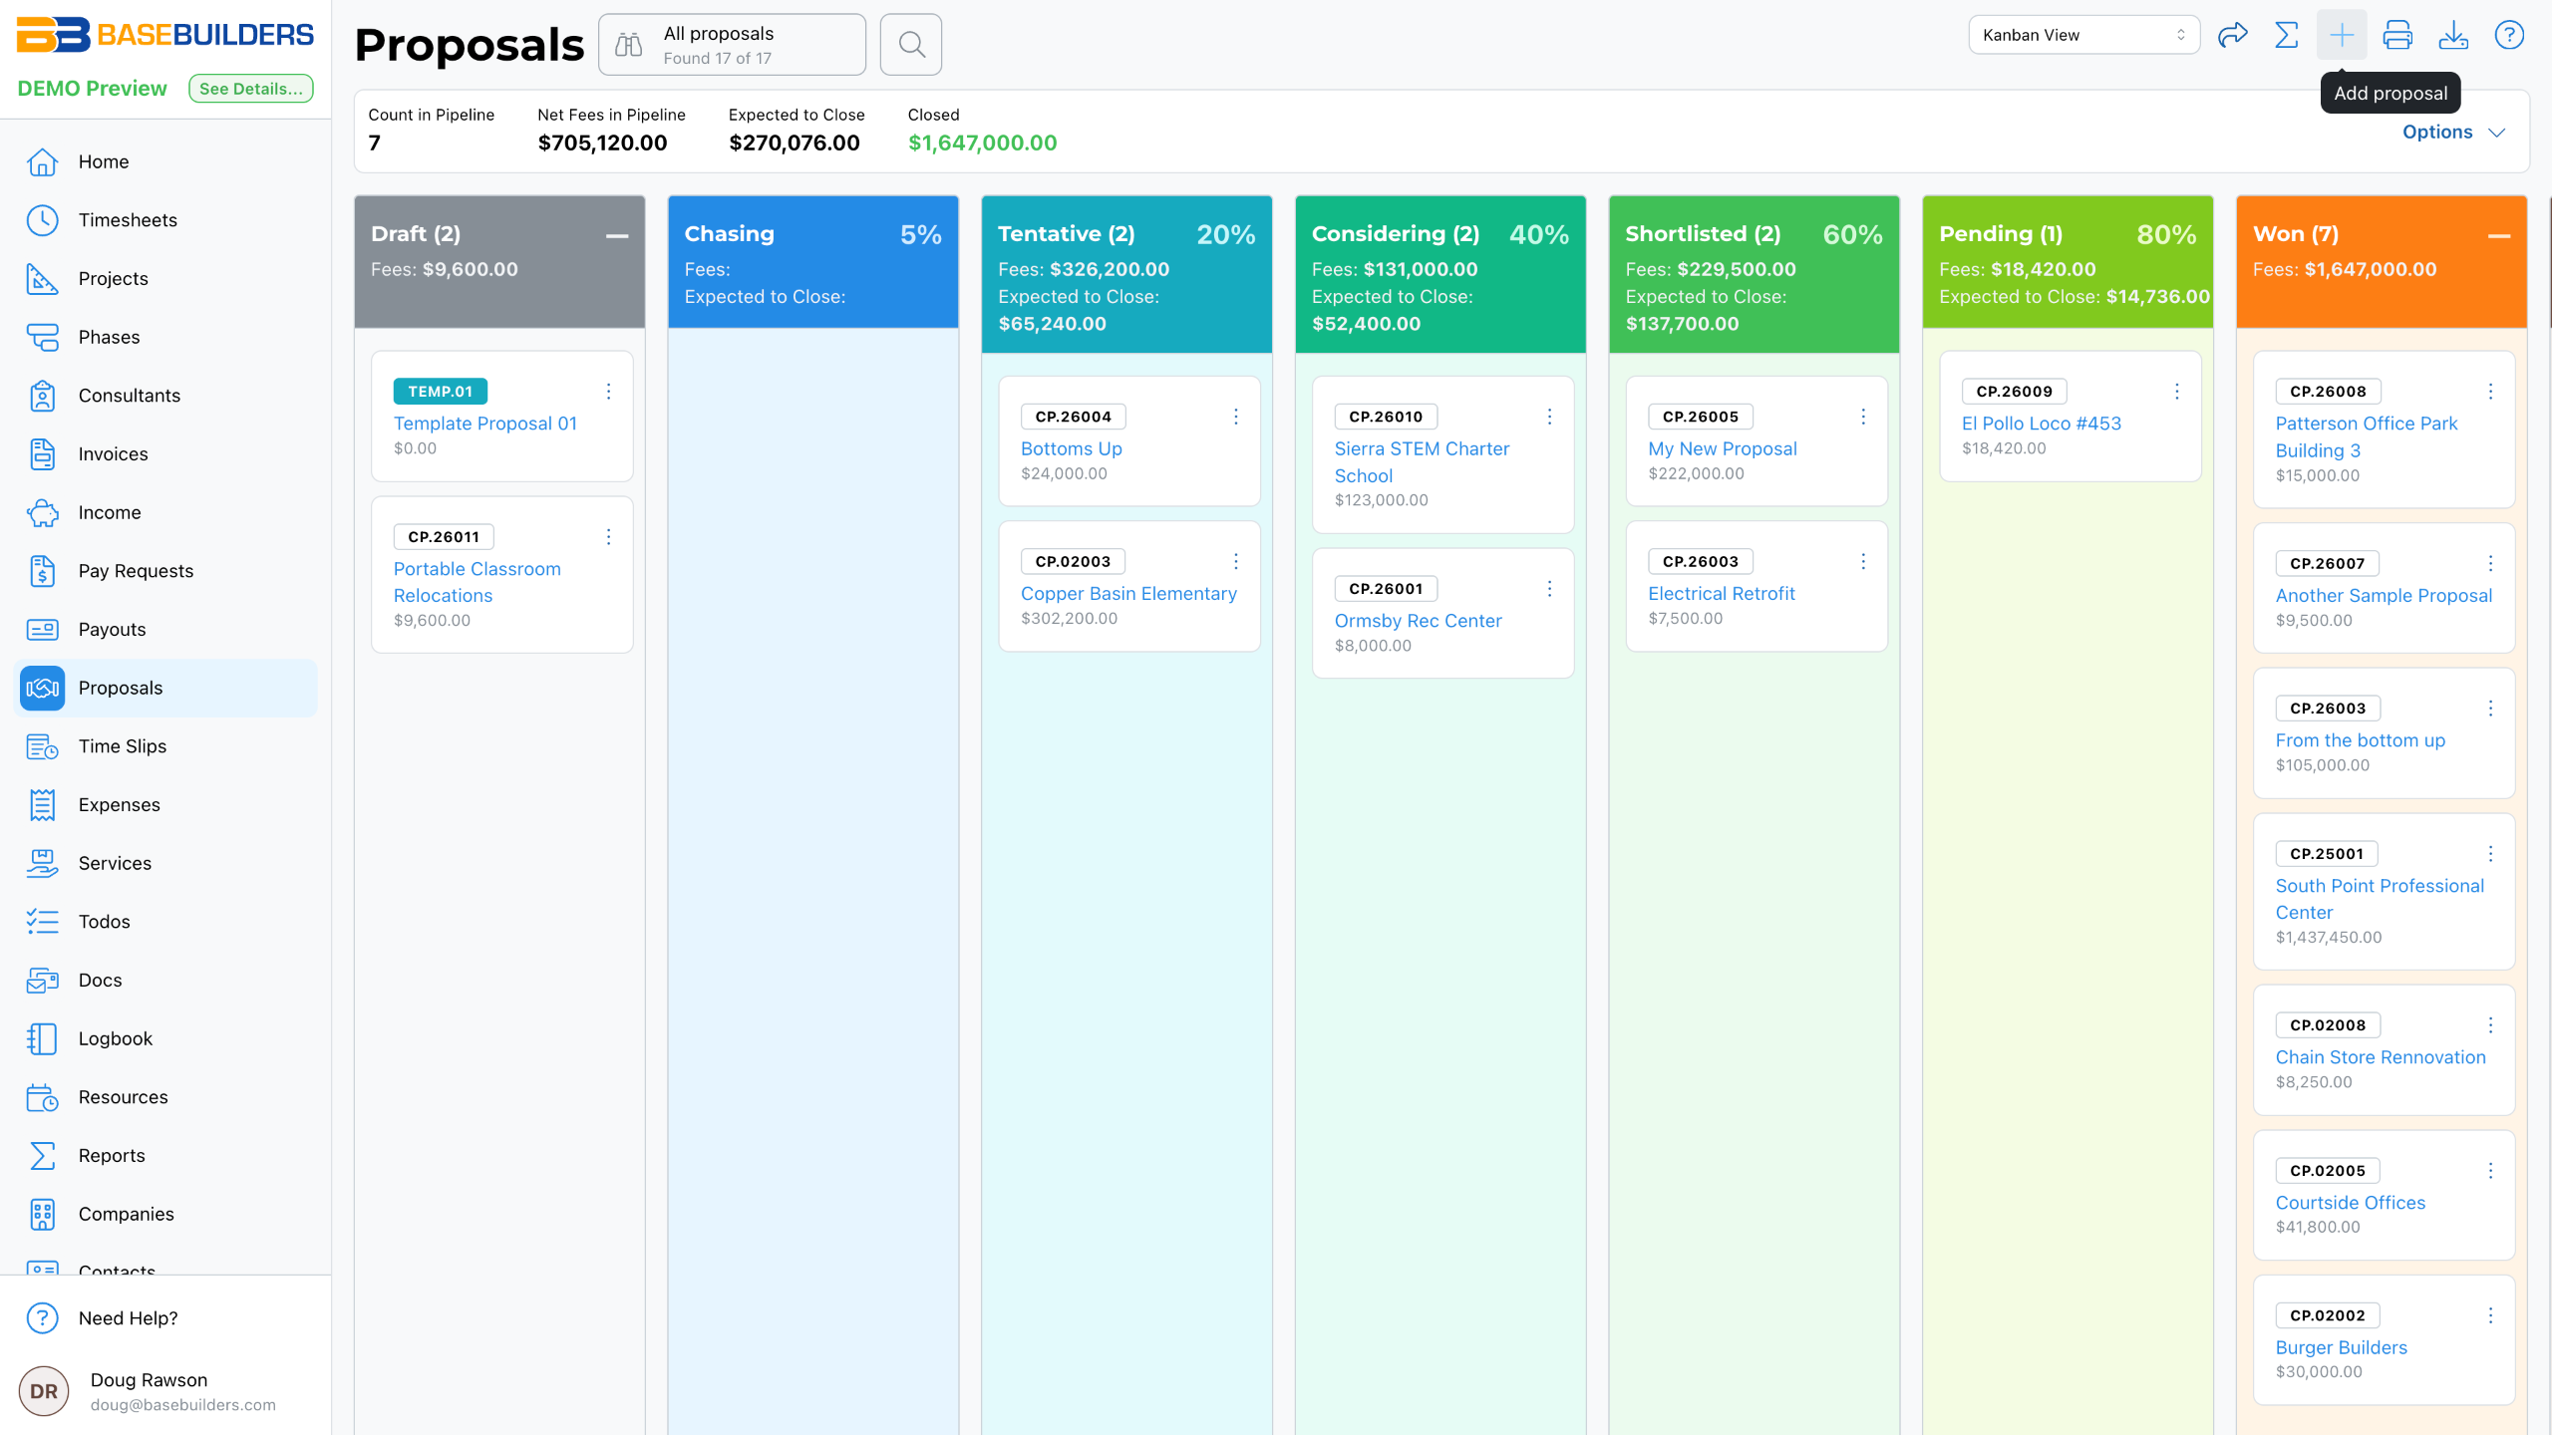Click the See Details button
This screenshot has height=1435, width=2552.
pos(251,89)
